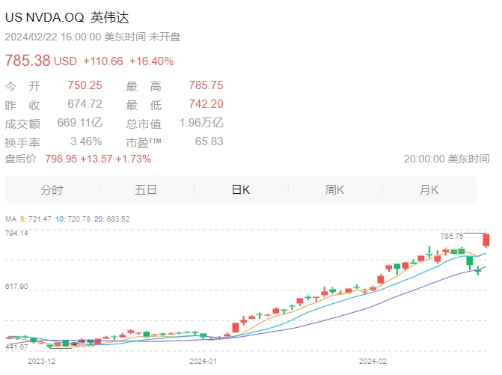Screen dimensions: 502x375
Task: Click the 市盈TTM value 65.83
Action: [x=209, y=141]
